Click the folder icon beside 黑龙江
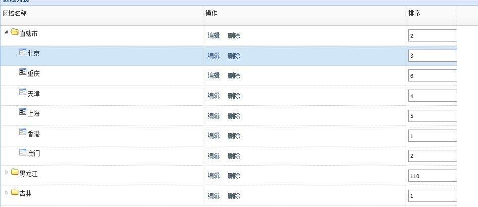Screen dimensions: 478x207 15,173
